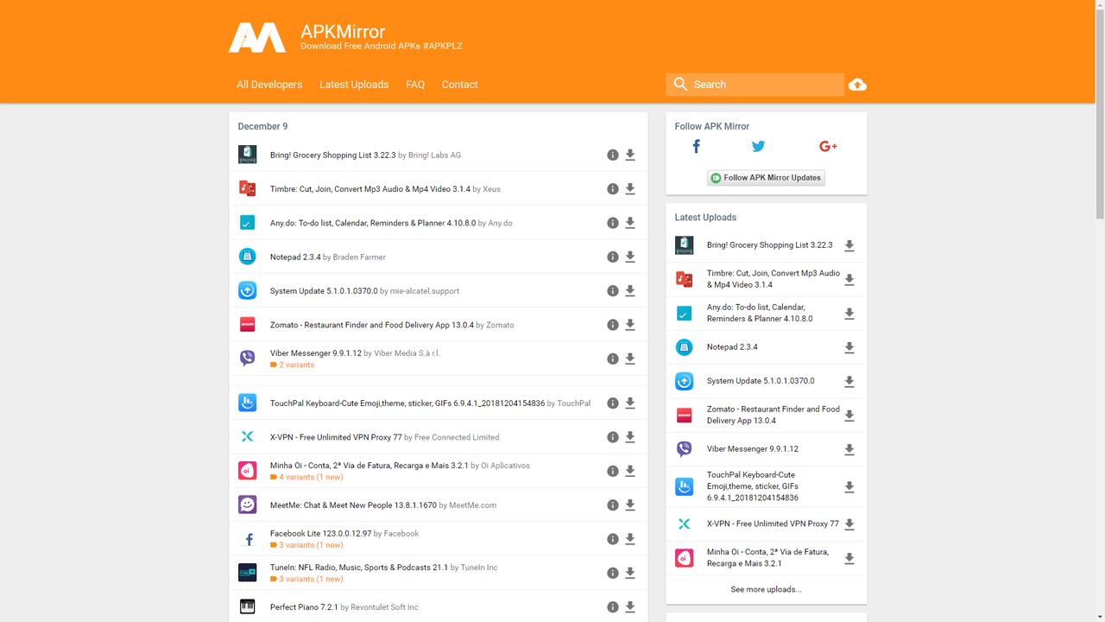Open MeetMe: Chat & Meet New People entry
The image size is (1105, 622).
(353, 505)
